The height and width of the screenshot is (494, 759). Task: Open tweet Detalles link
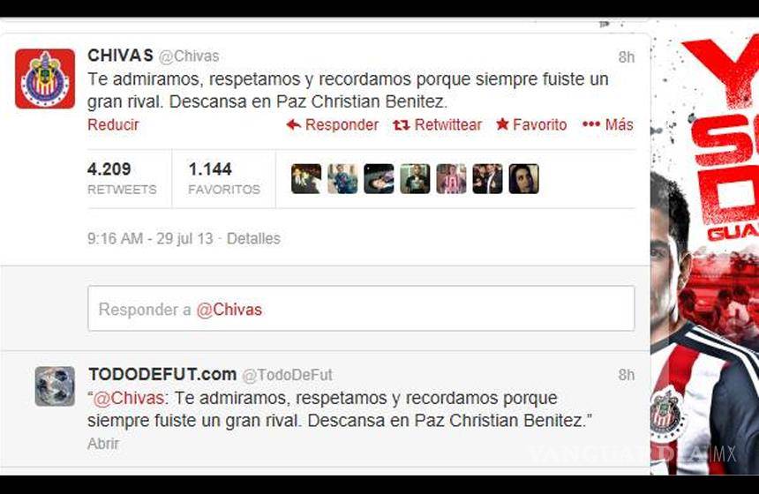click(253, 238)
